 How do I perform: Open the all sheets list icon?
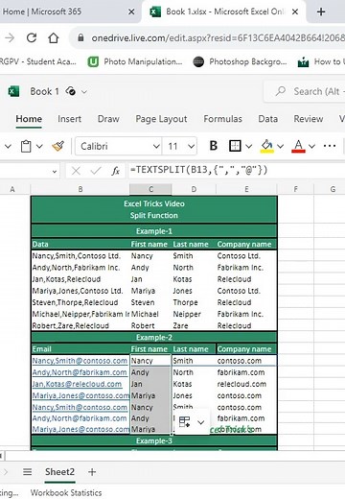coord(28,472)
